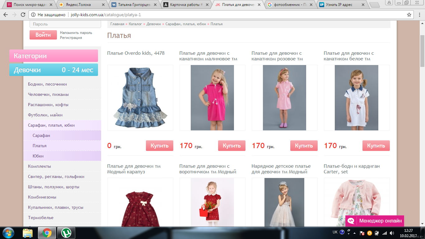Select Платья subcategory in sidebar
This screenshot has height=239, width=425.
[x=62, y=146]
